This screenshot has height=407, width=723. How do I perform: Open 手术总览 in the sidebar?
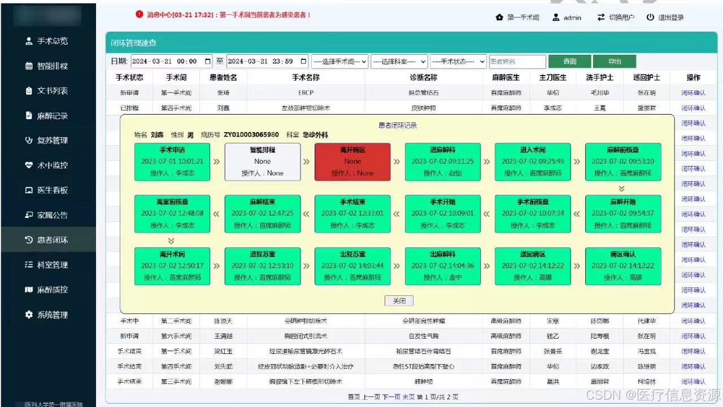pos(48,41)
